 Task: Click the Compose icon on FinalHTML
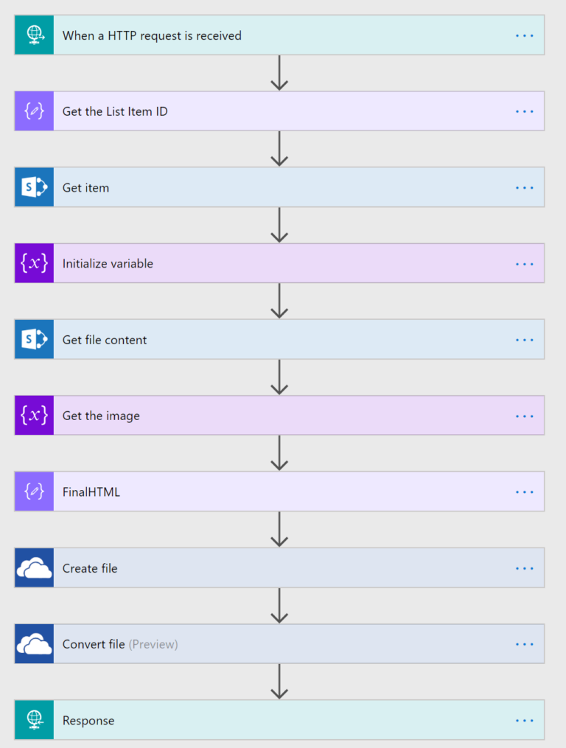click(33, 492)
